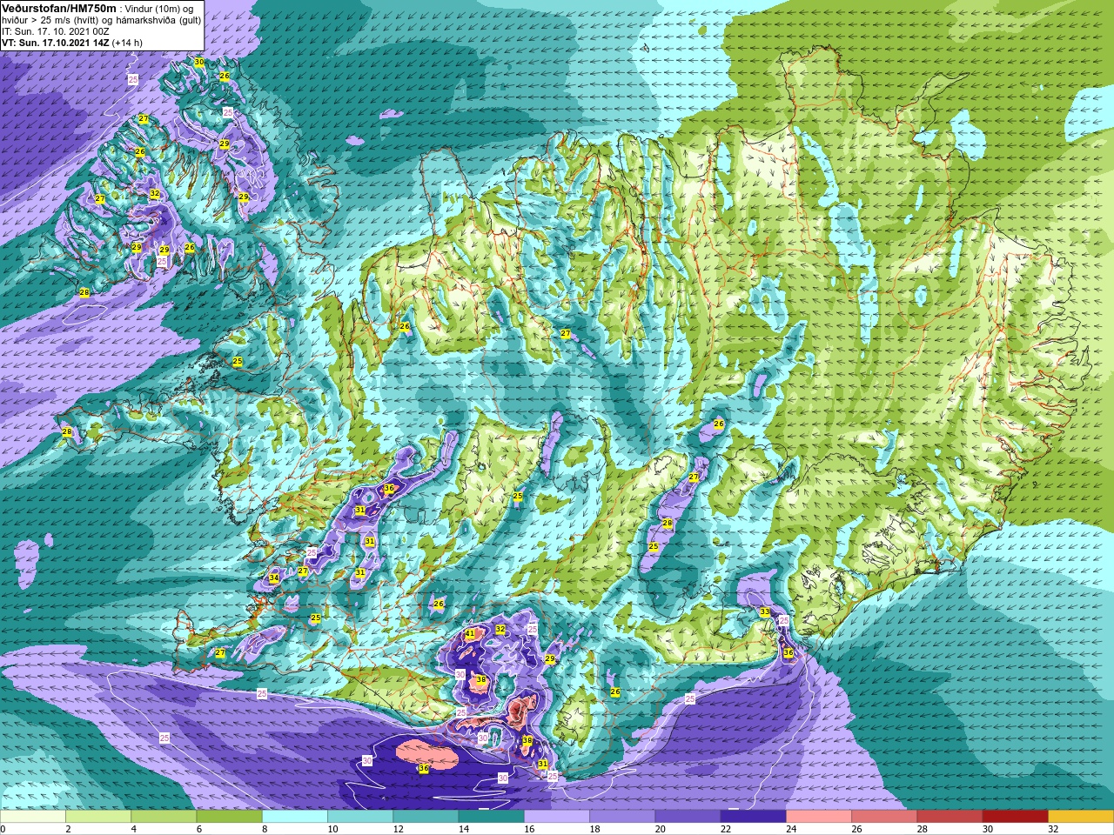Pick the dark indigo 22–24 m/s legend swatch
Viewport: 1114px width, 835px height.
click(754, 817)
